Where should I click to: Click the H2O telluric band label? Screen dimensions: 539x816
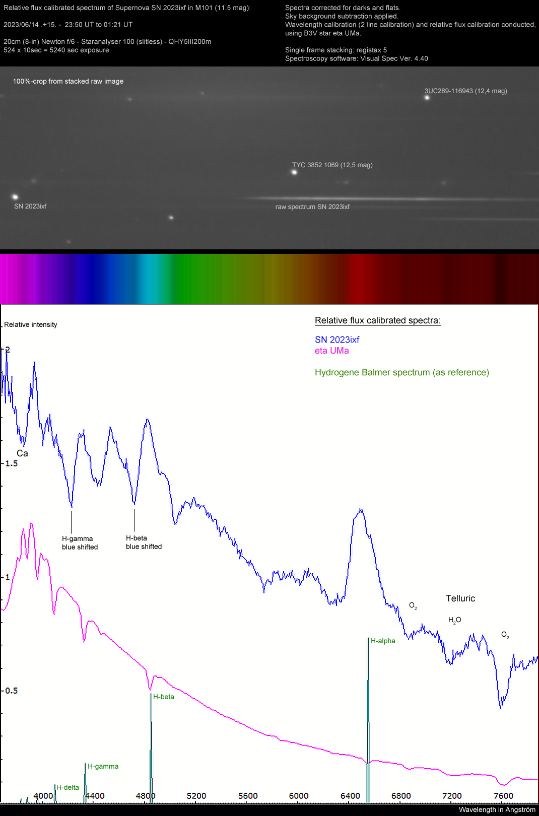click(x=455, y=620)
